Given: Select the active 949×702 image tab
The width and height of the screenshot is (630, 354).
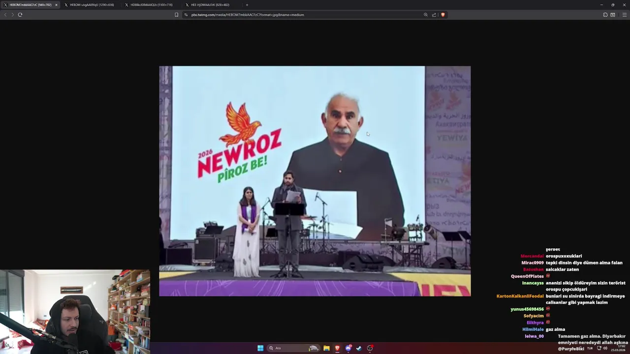Looking at the screenshot, I should click(x=31, y=5).
